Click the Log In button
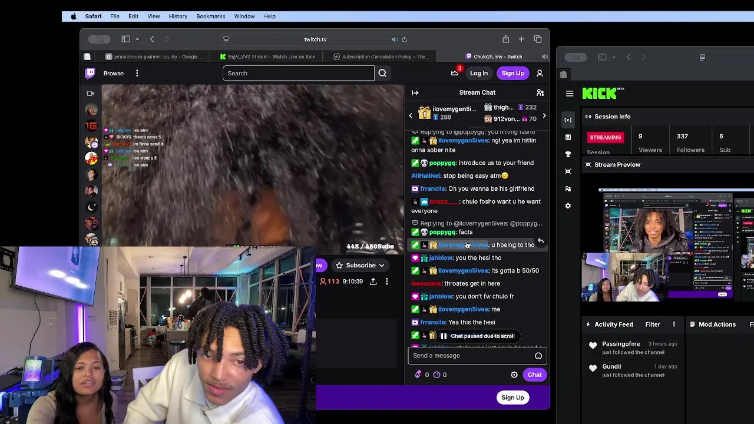 pos(479,73)
